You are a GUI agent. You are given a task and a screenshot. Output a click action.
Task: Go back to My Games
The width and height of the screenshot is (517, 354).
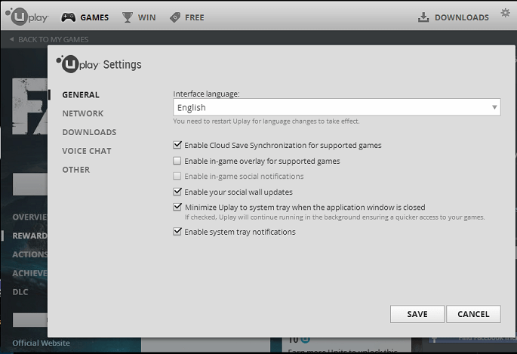[53, 39]
